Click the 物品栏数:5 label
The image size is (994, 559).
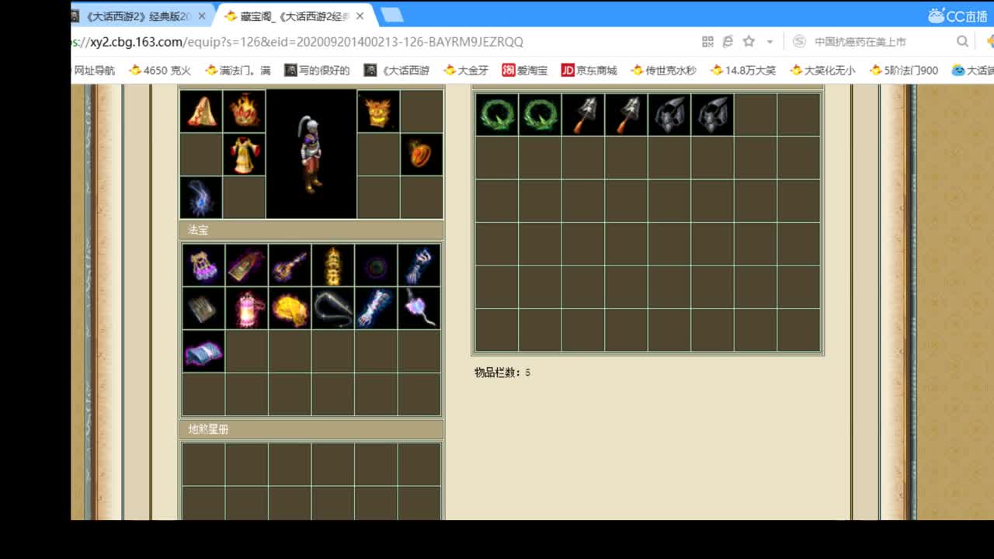502,373
